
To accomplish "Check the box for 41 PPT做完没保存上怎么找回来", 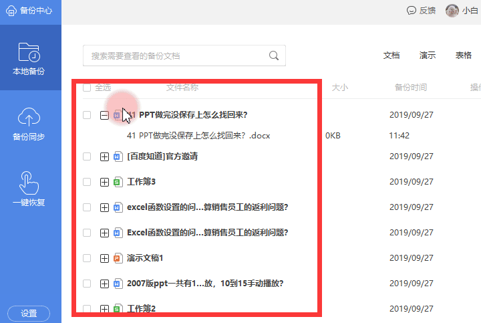I will (x=87, y=115).
